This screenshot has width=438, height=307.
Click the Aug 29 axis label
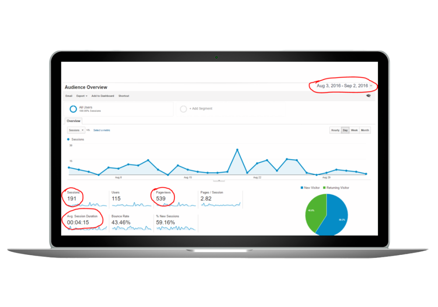[x=326, y=177]
